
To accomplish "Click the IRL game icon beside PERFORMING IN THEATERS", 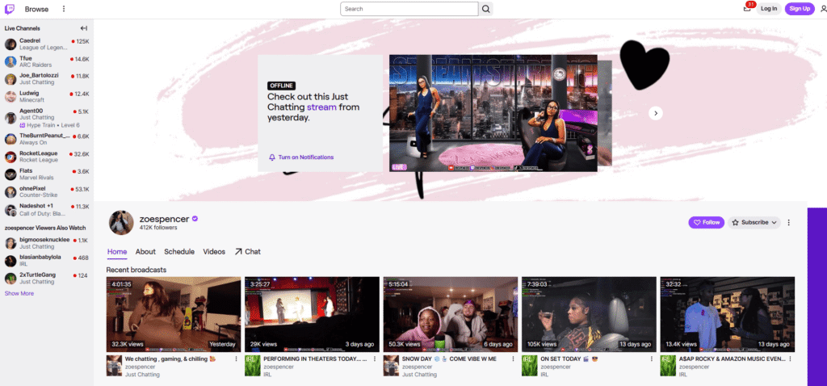I will (x=253, y=366).
